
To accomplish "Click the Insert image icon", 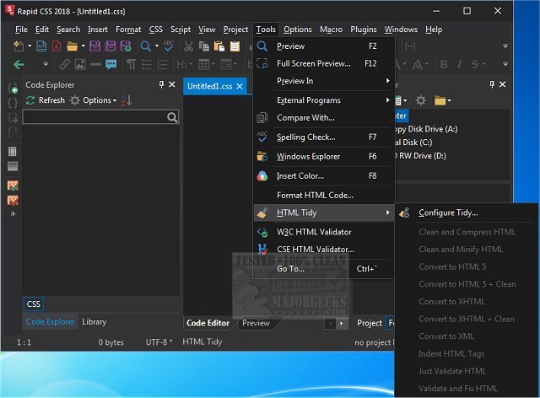I will (79, 64).
